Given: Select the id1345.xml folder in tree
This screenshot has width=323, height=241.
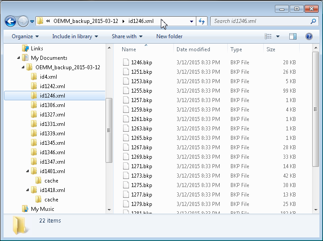Looking at the screenshot, I should coord(52,143).
